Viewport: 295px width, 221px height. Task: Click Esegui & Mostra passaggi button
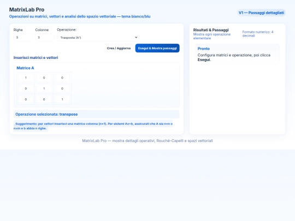click(x=157, y=48)
